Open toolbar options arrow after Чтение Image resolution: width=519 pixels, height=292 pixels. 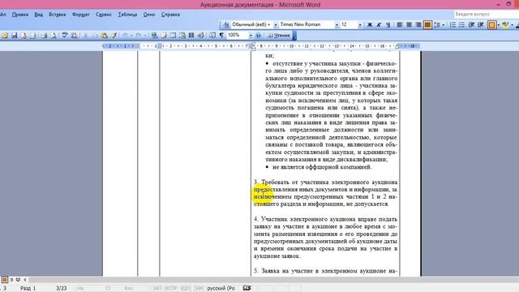pos(294,36)
